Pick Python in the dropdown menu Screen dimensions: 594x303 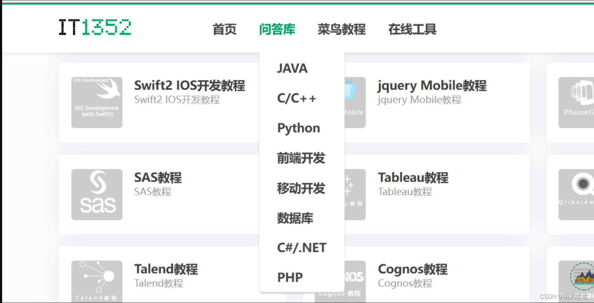pos(299,128)
